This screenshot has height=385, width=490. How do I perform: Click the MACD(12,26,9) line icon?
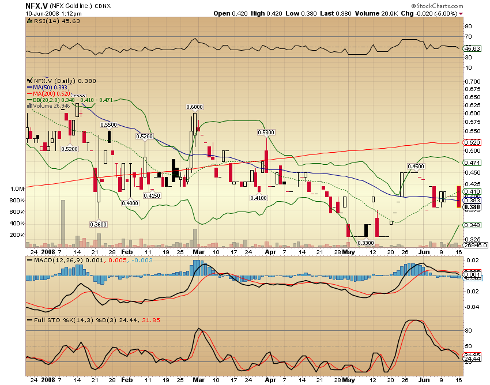click(29, 259)
